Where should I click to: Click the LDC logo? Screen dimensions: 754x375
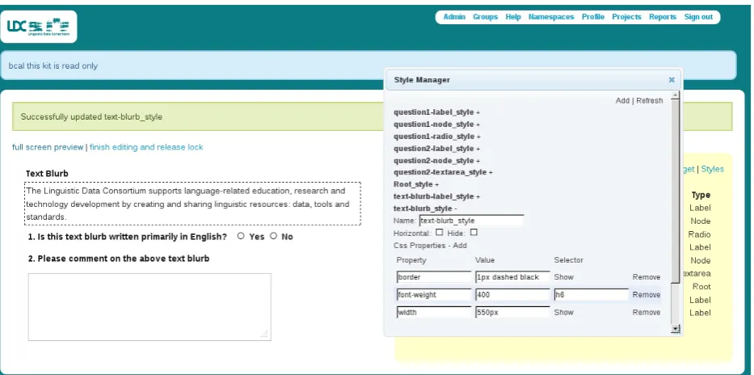39,27
